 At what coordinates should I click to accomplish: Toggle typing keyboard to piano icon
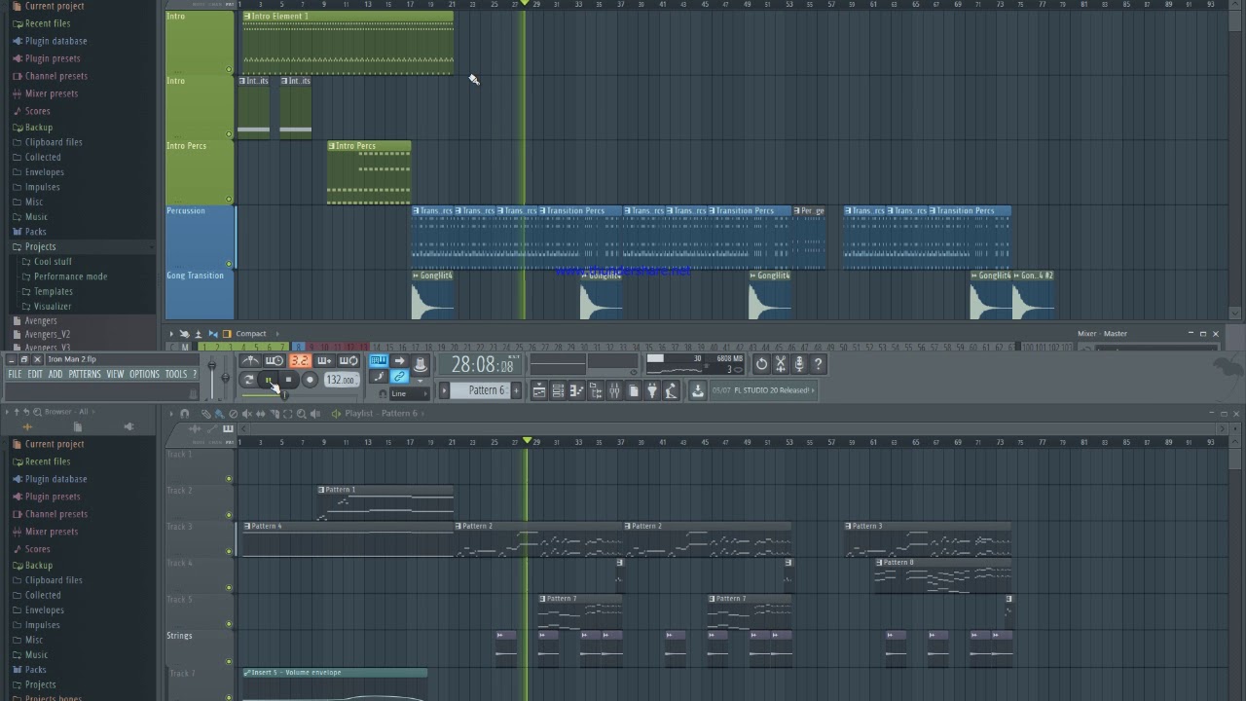(x=379, y=361)
